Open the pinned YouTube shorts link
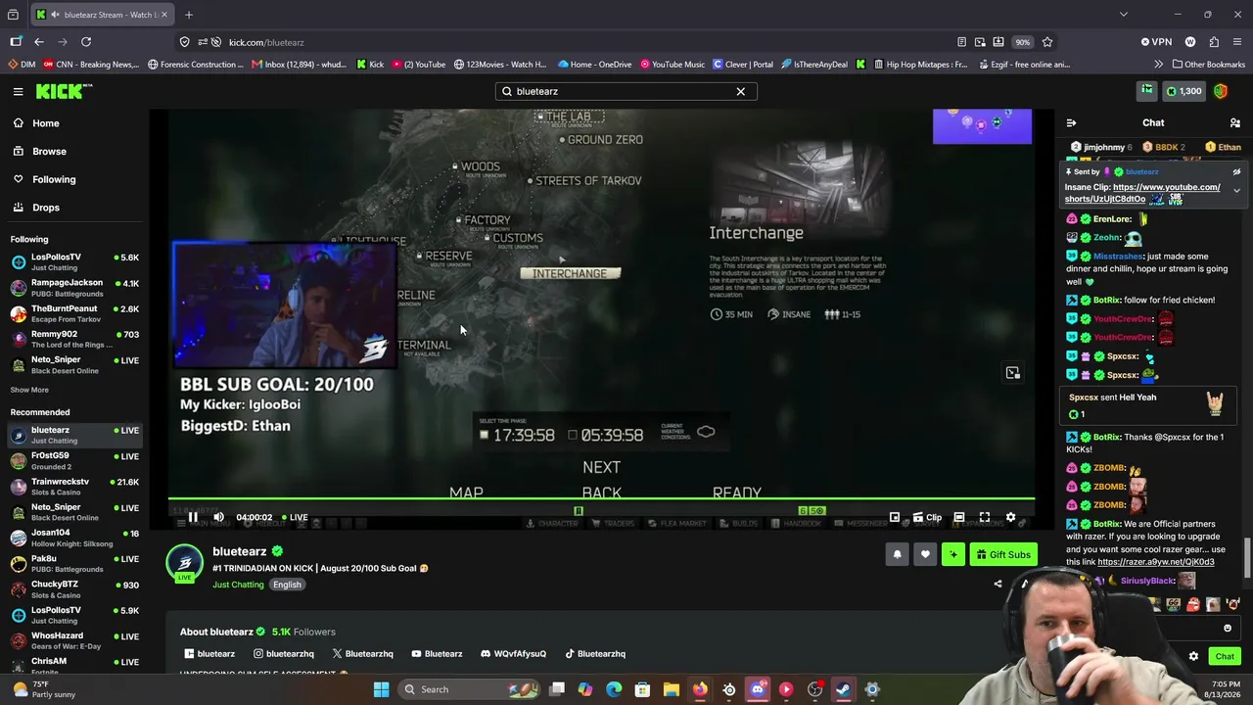 [1142, 193]
